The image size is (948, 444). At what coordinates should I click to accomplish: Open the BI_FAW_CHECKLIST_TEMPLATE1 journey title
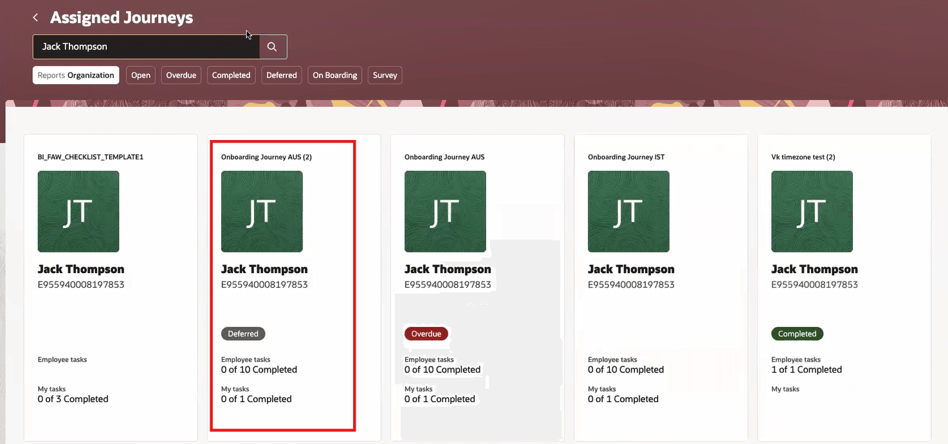(91, 157)
